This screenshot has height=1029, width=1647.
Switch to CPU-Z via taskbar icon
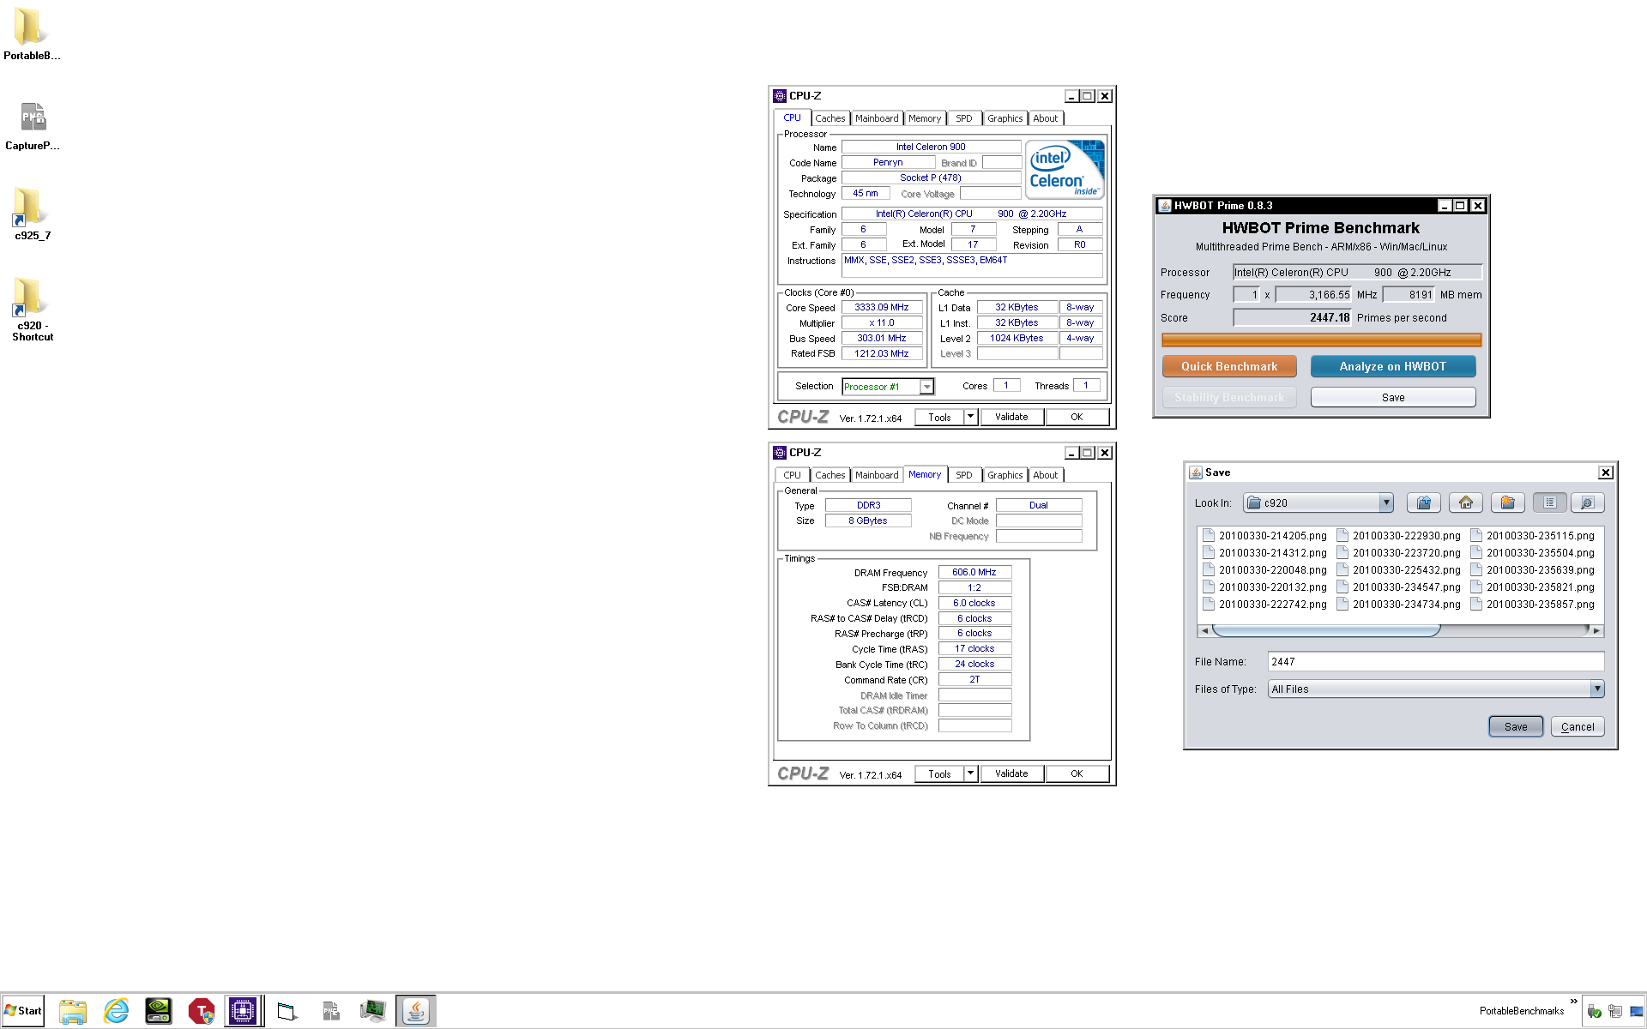243,1012
